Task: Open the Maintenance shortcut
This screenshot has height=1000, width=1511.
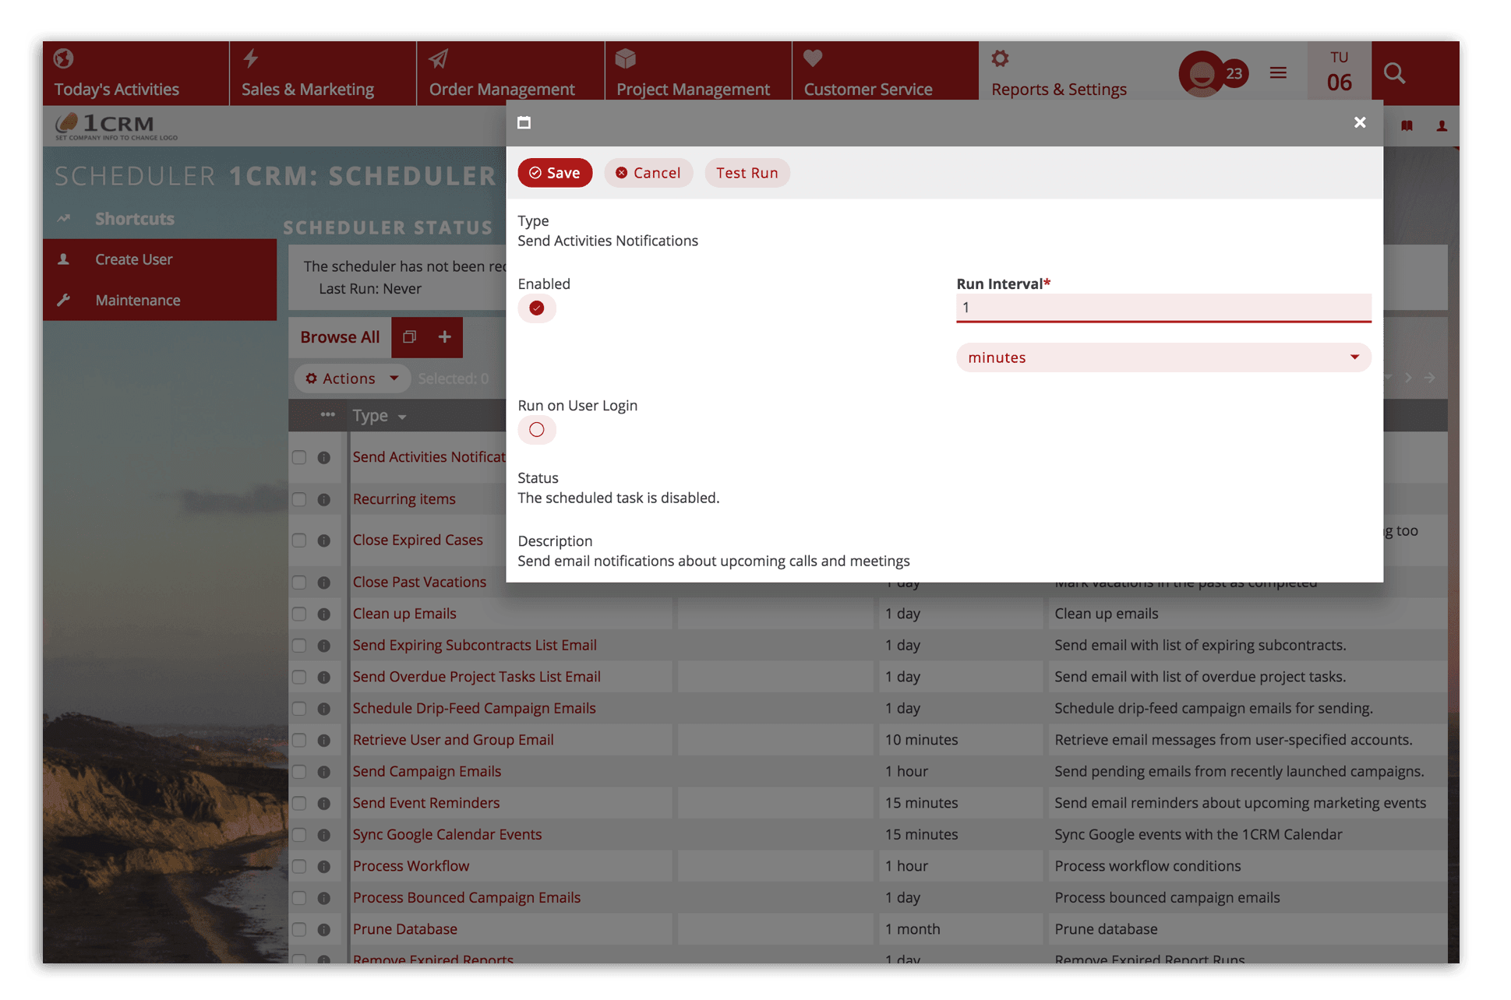Action: tap(160, 300)
